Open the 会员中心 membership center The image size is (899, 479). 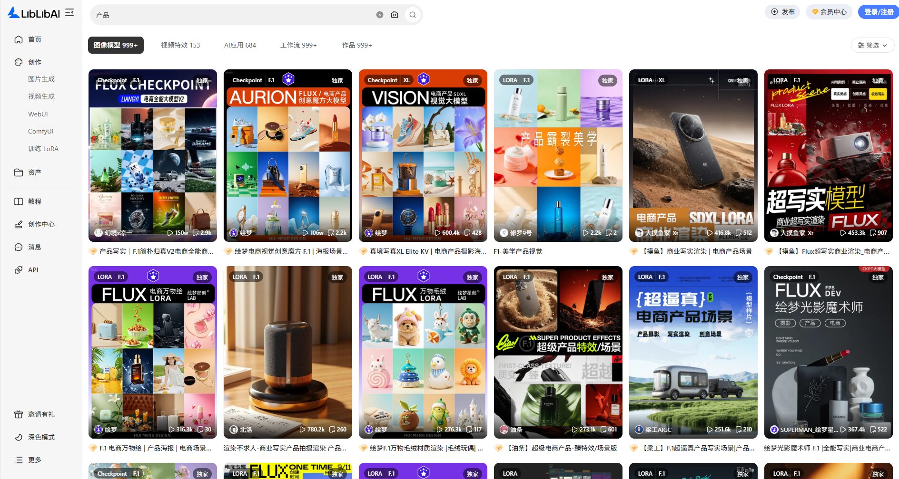829,12
